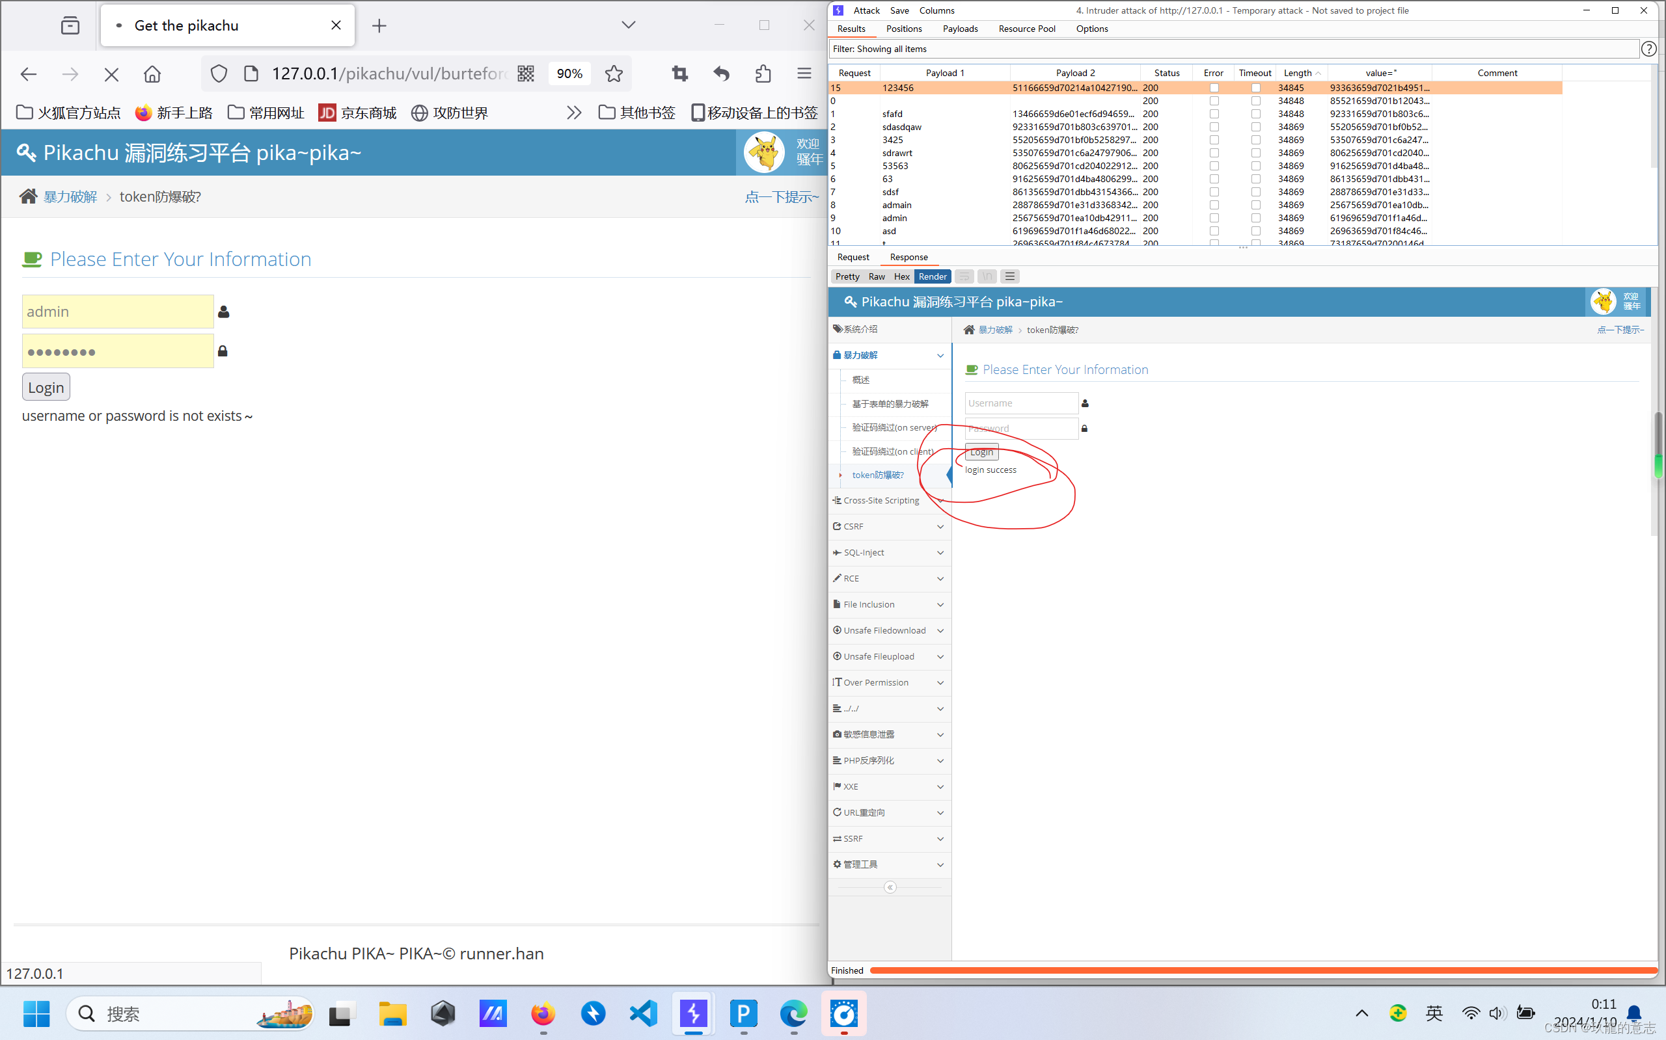Click the tracking protection shield icon
1666x1040 pixels.
[219, 73]
